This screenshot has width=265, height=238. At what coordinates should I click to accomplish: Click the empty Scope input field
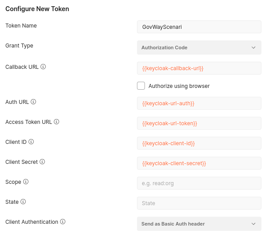(199, 183)
